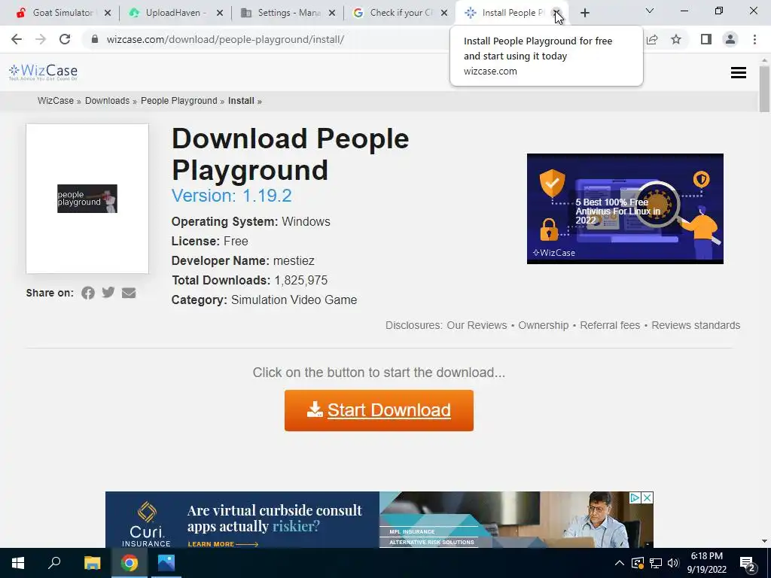Open the Install breadcrumb link

tap(241, 101)
